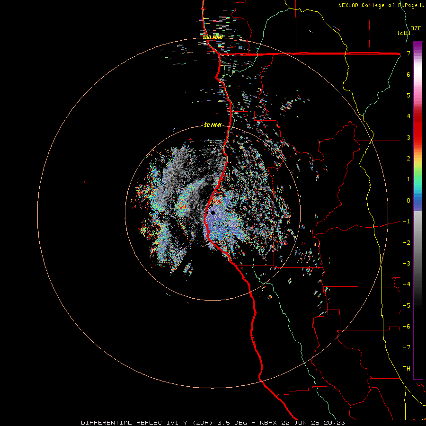This screenshot has height=426, width=426.
Task: Click the 50 NMI range ring label
Action: point(213,125)
